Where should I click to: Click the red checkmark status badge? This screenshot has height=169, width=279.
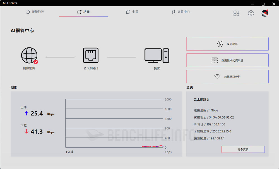pos(36,62)
